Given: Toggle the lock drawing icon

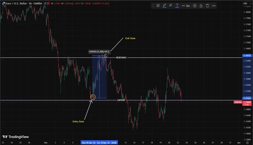Looking at the screenshot, I should point(201,6).
